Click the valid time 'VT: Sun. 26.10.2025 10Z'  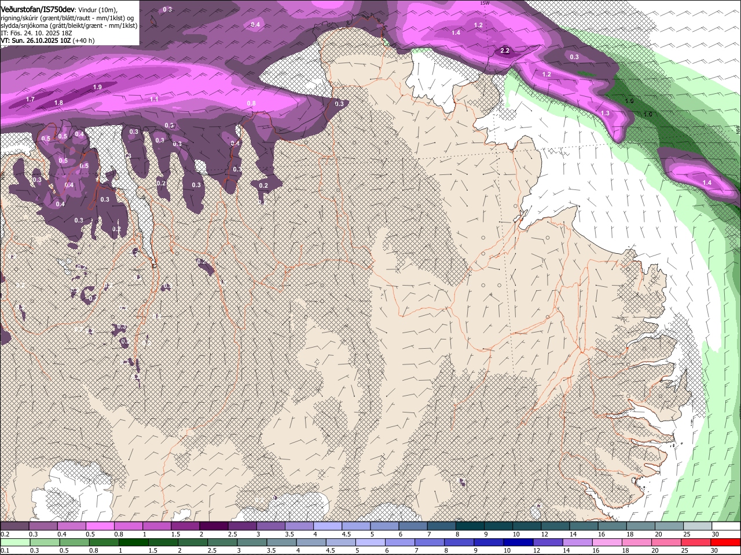point(35,41)
